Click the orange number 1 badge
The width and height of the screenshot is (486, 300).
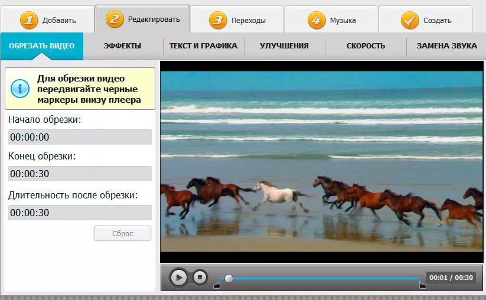coord(29,20)
